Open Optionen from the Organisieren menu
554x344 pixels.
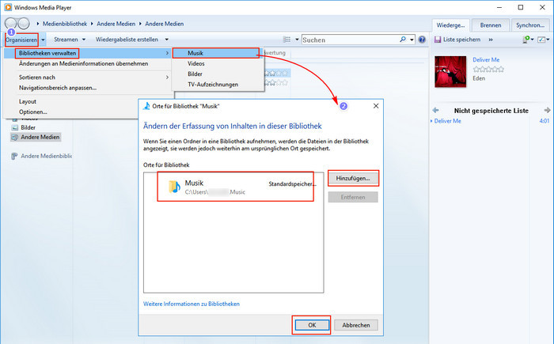33,112
